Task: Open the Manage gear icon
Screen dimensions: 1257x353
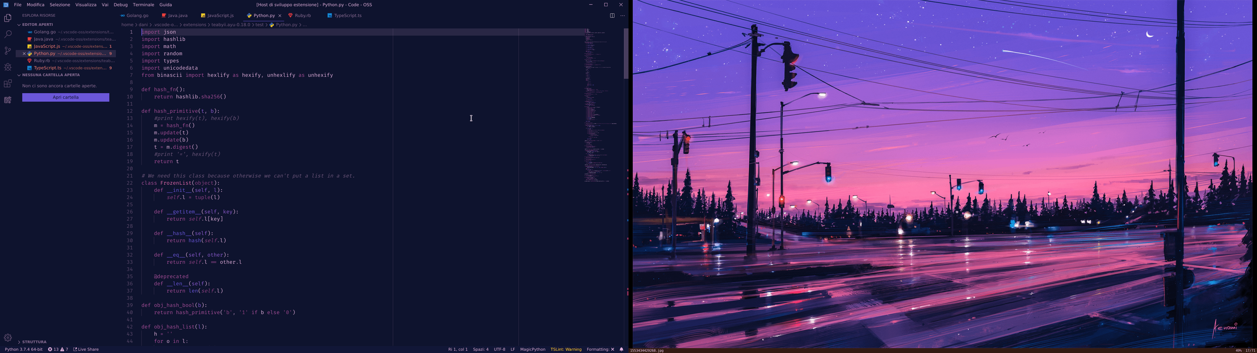Action: point(8,337)
